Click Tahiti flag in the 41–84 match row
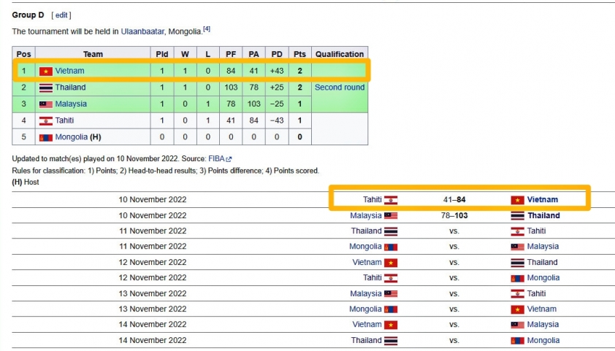Image resolution: width=615 pixels, height=351 pixels. pyautogui.click(x=391, y=200)
